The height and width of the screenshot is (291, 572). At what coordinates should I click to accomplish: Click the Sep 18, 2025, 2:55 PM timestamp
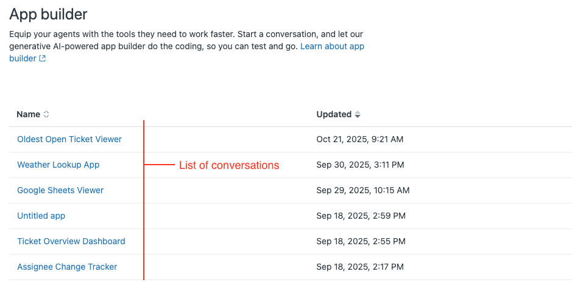361,241
